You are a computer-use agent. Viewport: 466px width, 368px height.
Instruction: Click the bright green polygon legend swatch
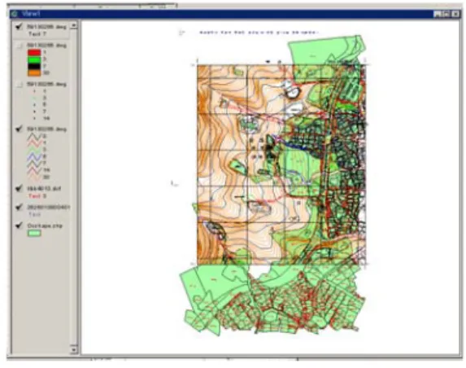(34, 59)
